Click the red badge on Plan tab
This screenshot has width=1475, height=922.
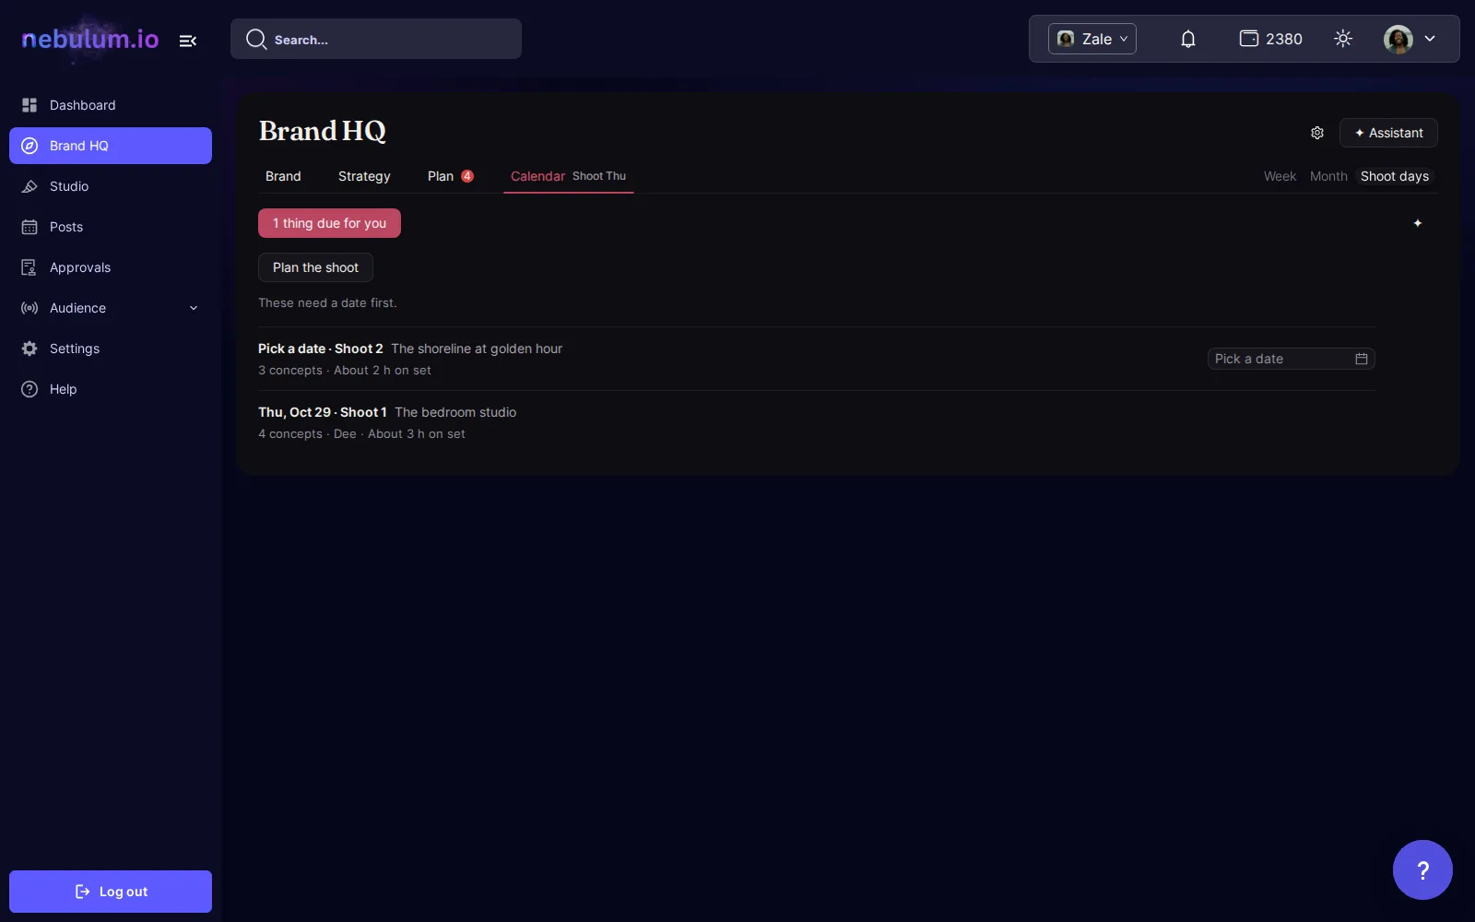[x=467, y=176]
